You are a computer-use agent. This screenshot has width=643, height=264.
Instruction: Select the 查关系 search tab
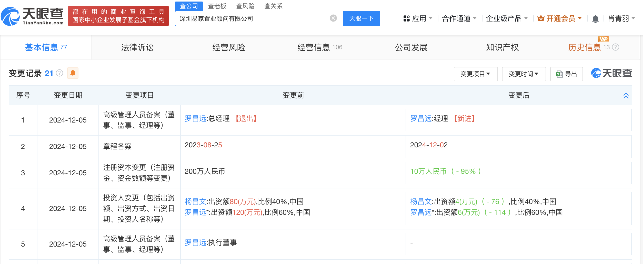point(274,6)
